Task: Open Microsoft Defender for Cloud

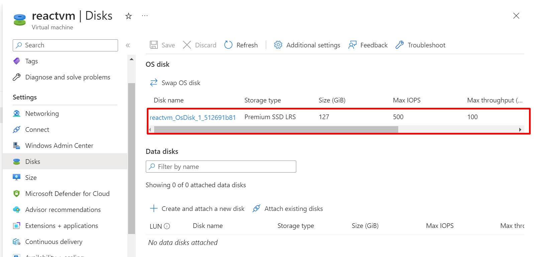Action: tap(67, 194)
